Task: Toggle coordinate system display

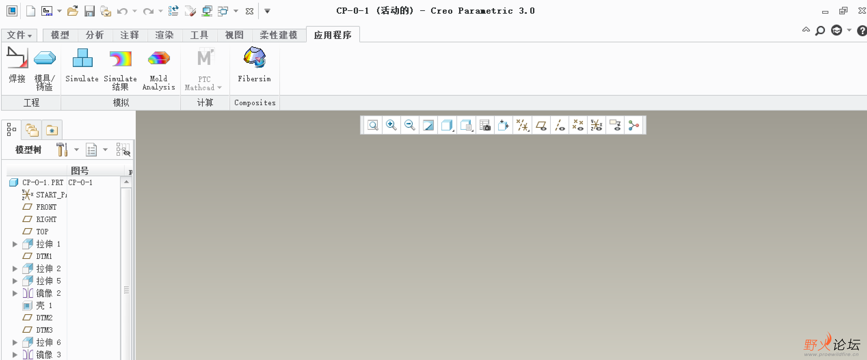Action: pyautogui.click(x=597, y=125)
